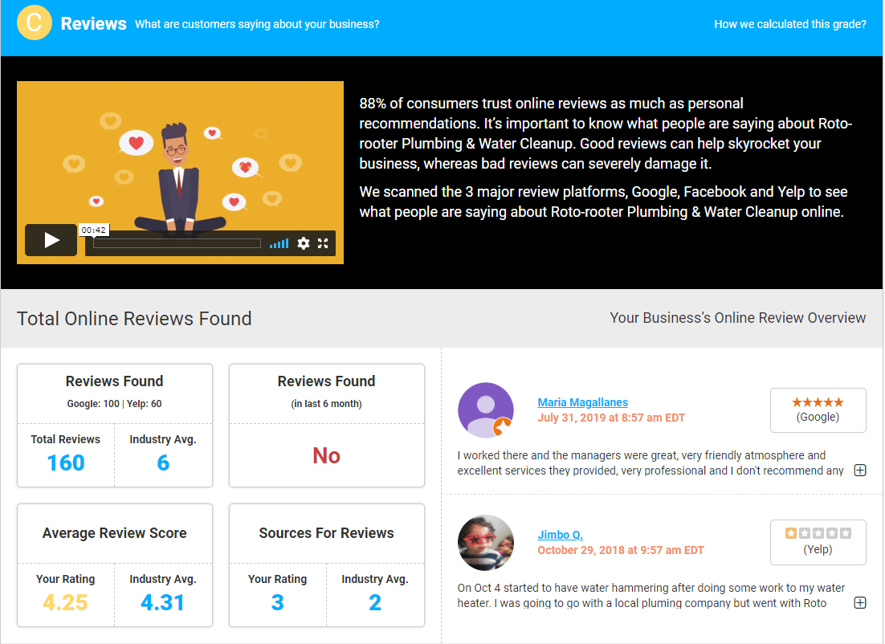
Task: Adjust the video volume bars
Action: pyautogui.click(x=279, y=243)
